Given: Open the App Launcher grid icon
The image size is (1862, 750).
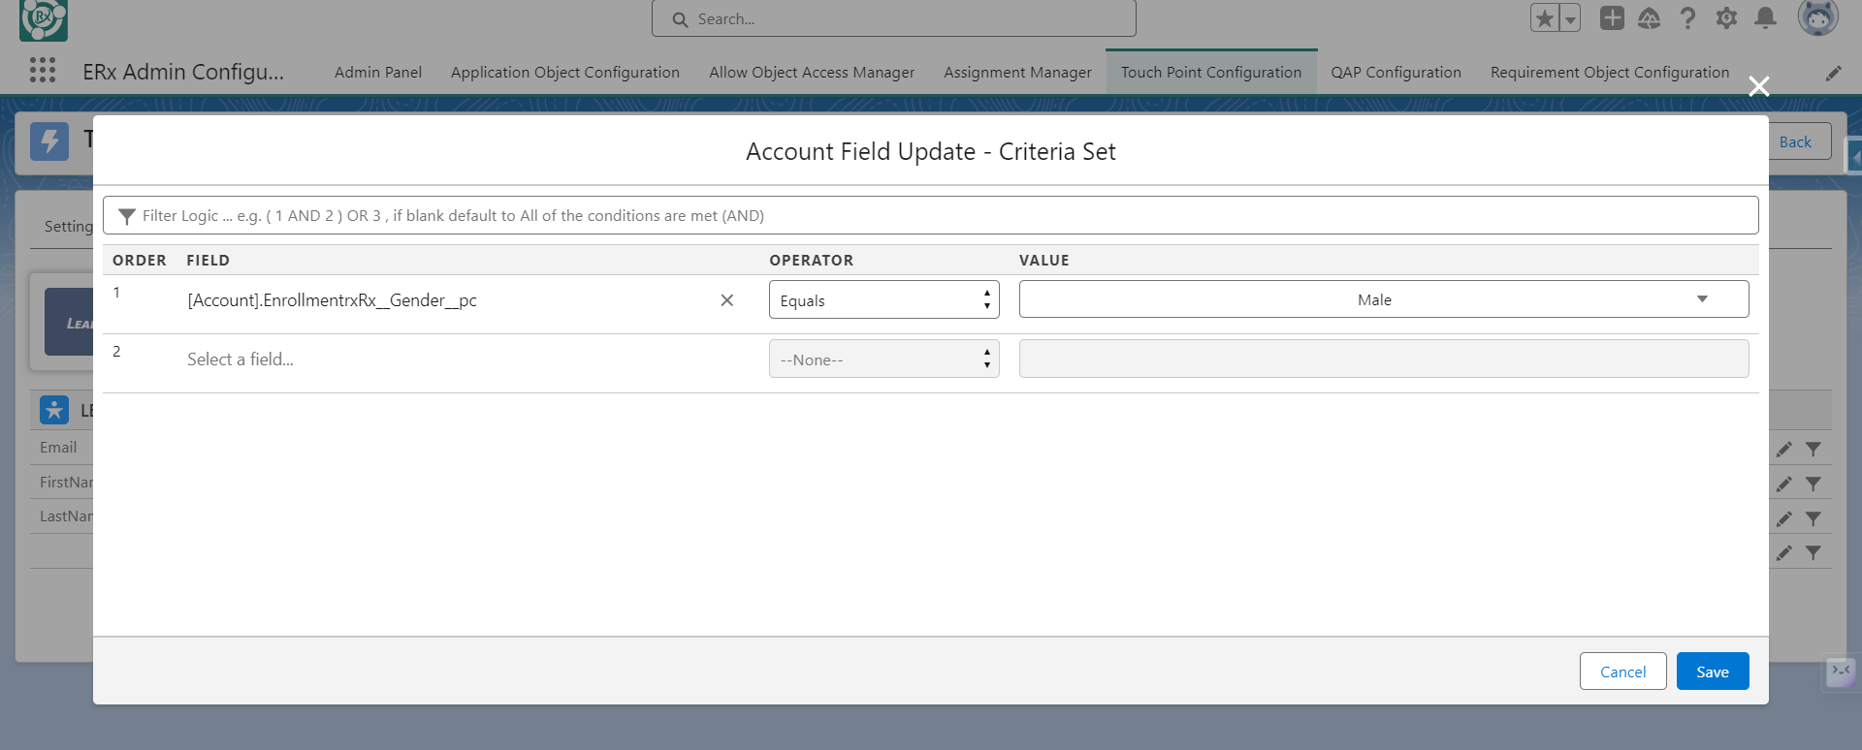Looking at the screenshot, I should pos(42,70).
